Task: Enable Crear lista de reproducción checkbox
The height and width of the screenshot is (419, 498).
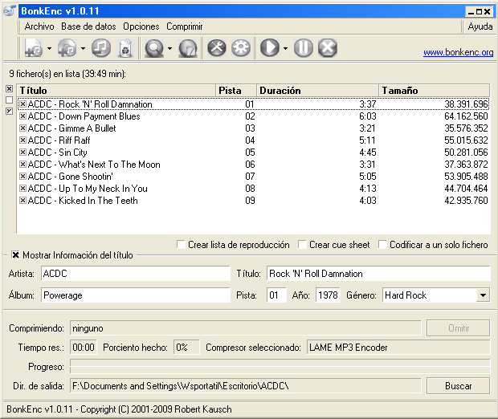Action: [181, 245]
